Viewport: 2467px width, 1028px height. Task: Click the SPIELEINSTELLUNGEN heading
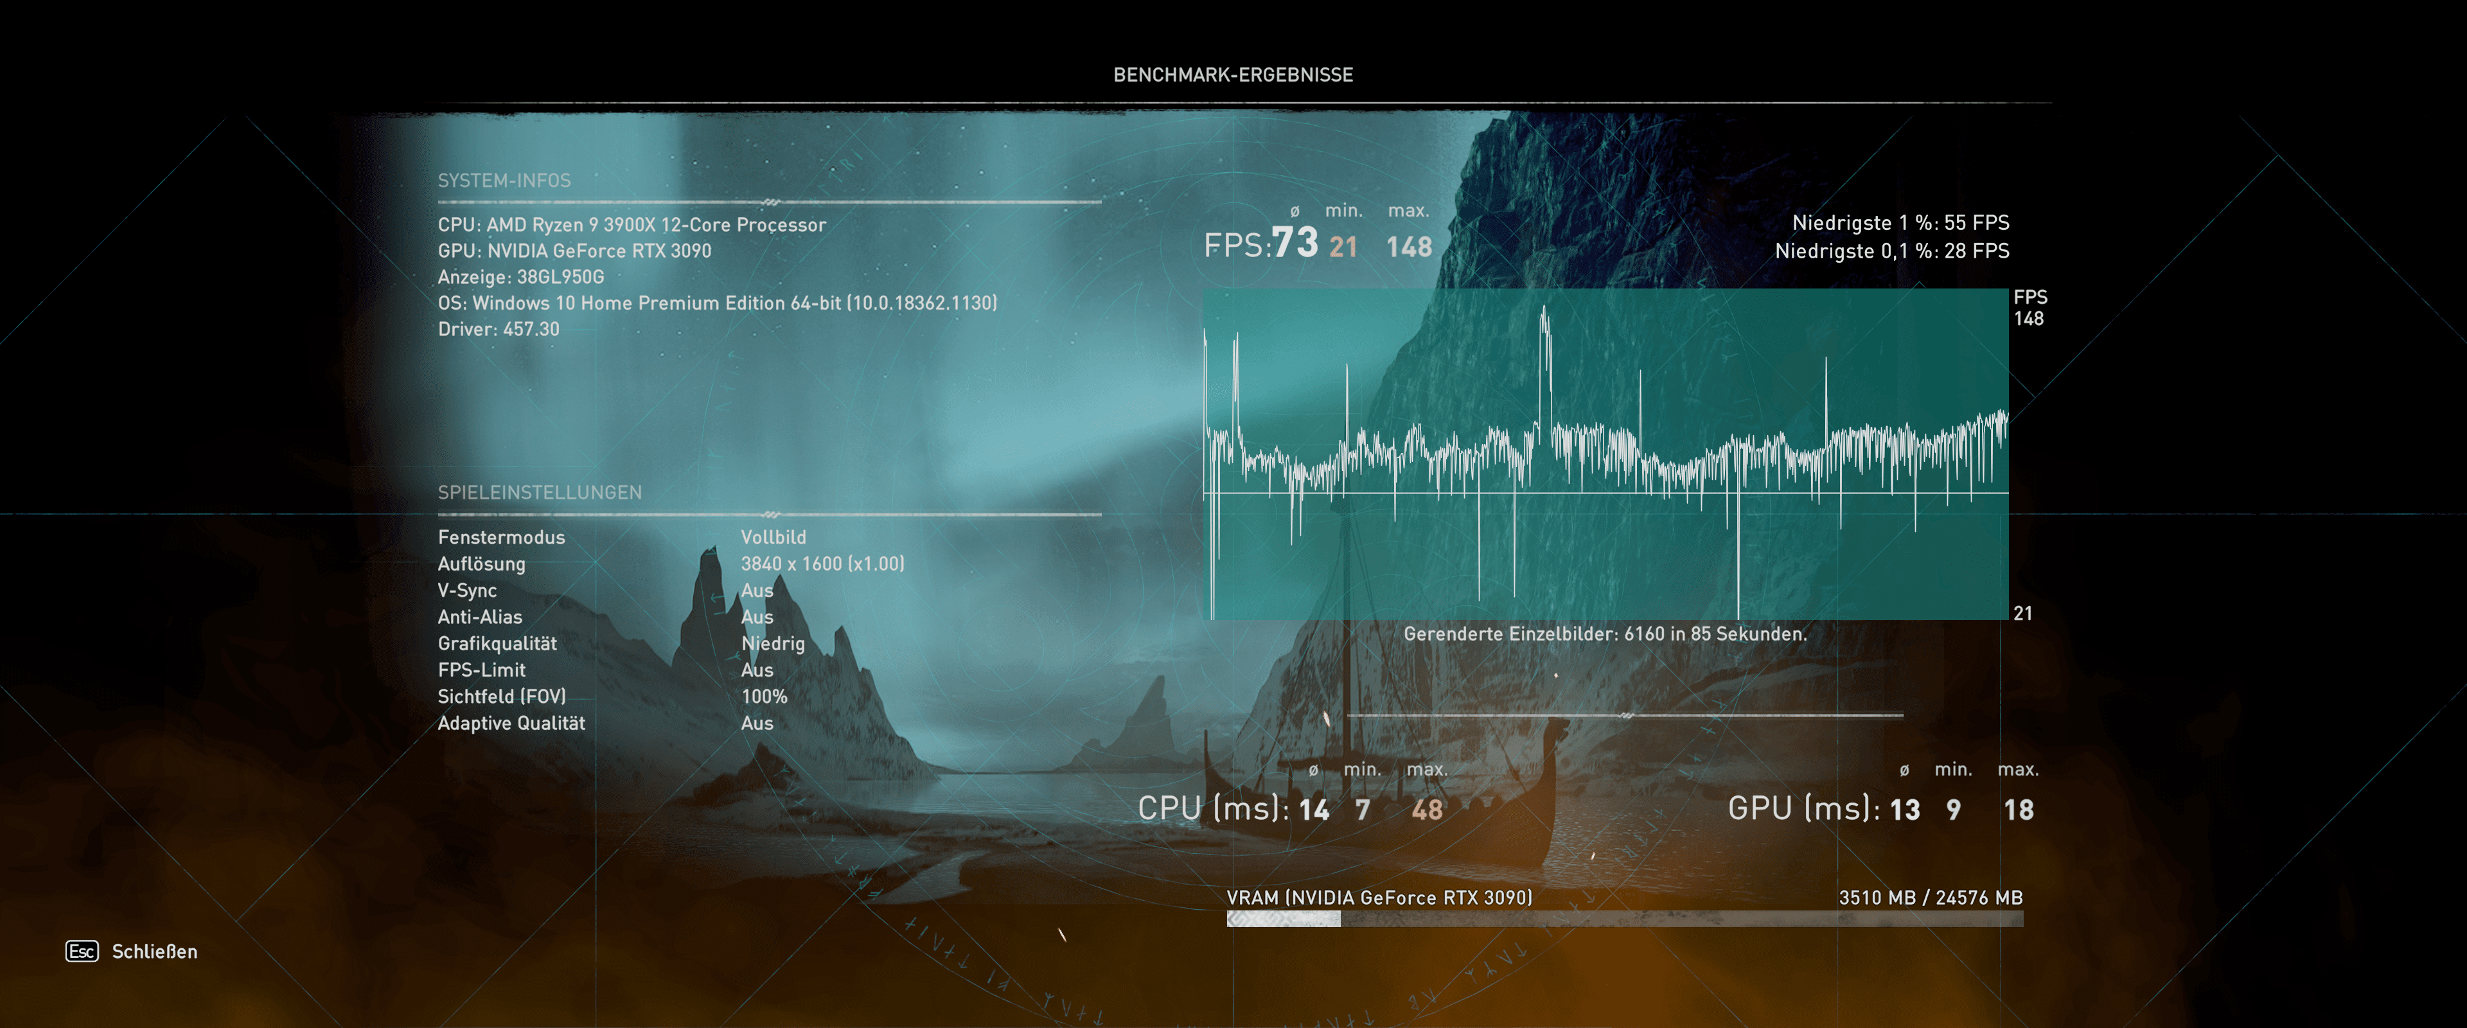(539, 492)
